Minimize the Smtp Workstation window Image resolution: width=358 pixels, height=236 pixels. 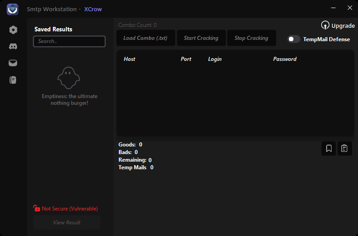coord(333,8)
